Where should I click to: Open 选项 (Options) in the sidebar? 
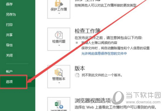9,82
